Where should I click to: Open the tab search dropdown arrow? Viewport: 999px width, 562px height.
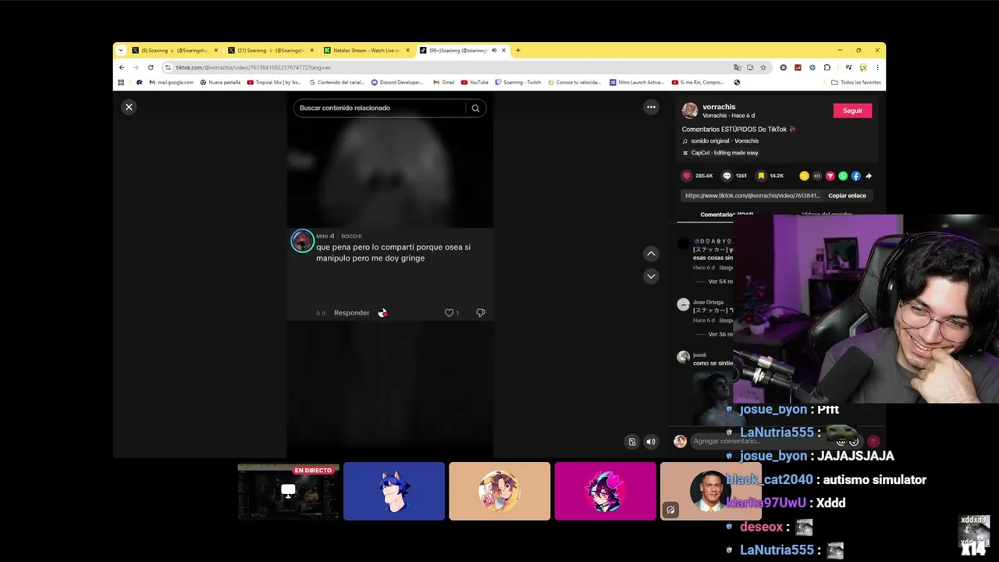[x=120, y=51]
